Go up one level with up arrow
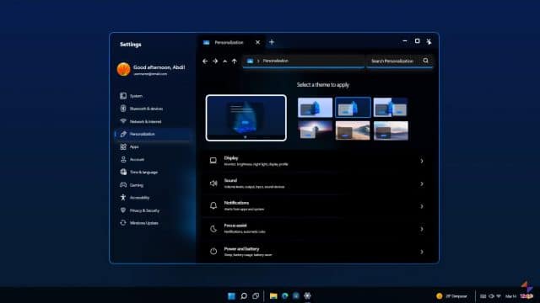Image resolution: width=540 pixels, height=303 pixels. 235,61
